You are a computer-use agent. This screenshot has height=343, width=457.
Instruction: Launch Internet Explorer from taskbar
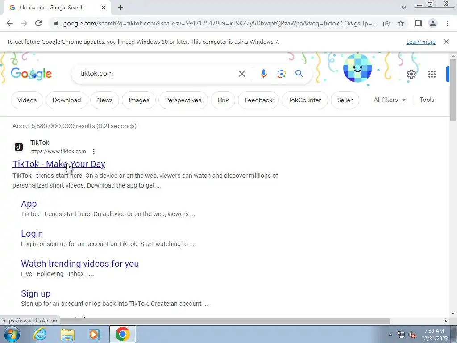tap(40, 334)
